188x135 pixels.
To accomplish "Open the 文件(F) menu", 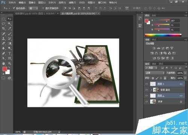I will [12, 2].
